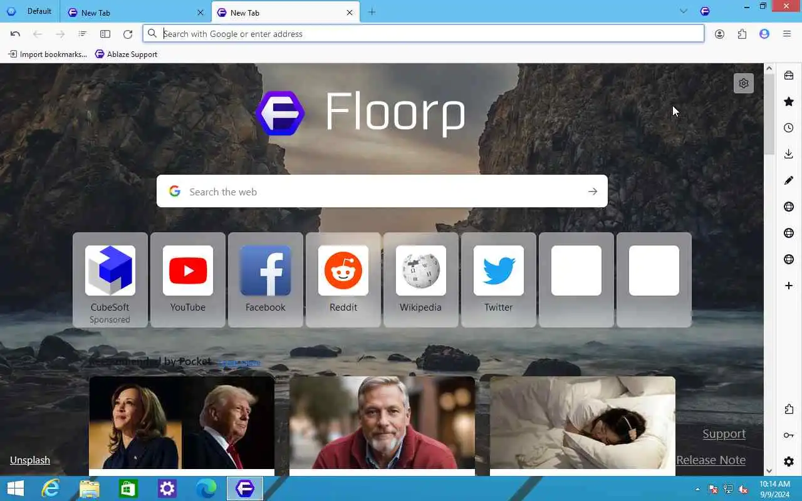Close the active New Tab

pyautogui.click(x=350, y=13)
